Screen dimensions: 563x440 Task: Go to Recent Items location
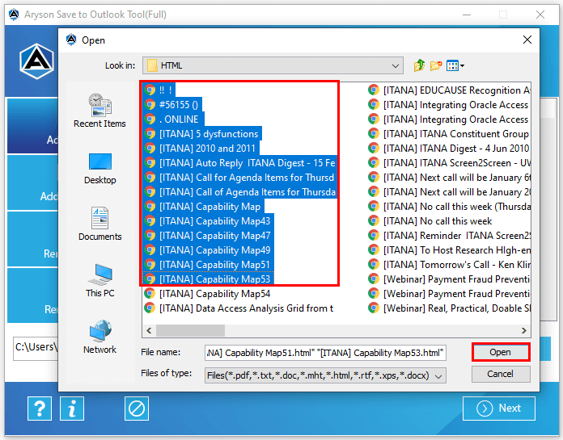tap(99, 111)
